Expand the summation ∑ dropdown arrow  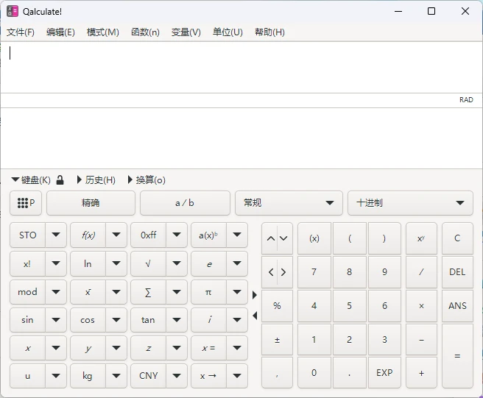tap(177, 292)
